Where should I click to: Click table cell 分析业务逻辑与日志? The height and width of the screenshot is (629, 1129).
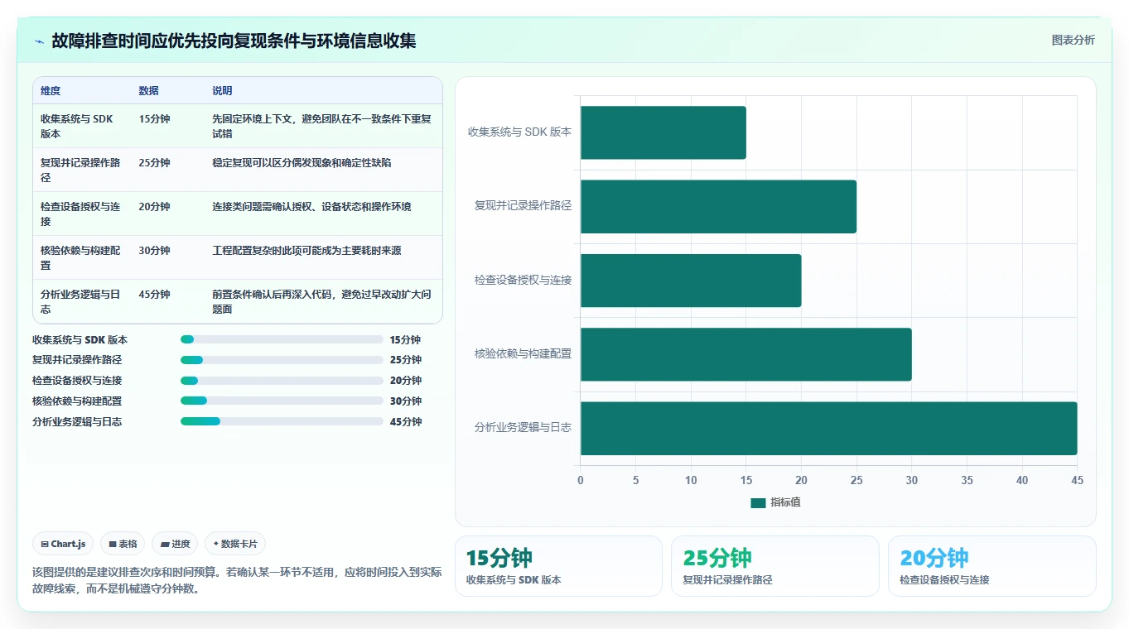[x=81, y=301]
